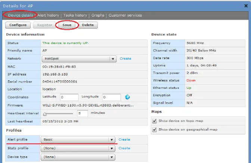Click the Transmit power value 2 dBm
The height and width of the screenshot is (163, 251).
point(192,73)
